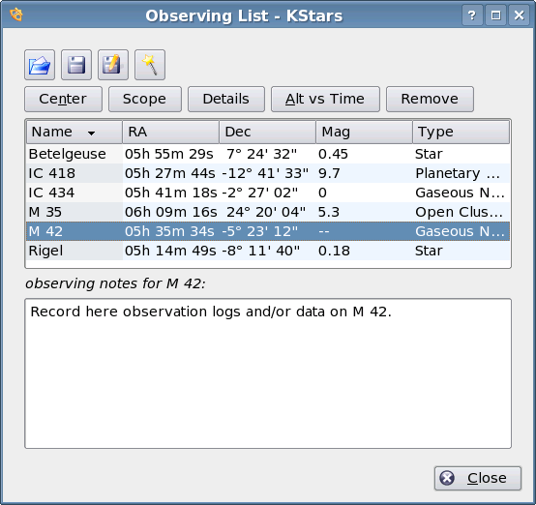Maximize the Observing List window
The image size is (536, 505).
coord(495,15)
